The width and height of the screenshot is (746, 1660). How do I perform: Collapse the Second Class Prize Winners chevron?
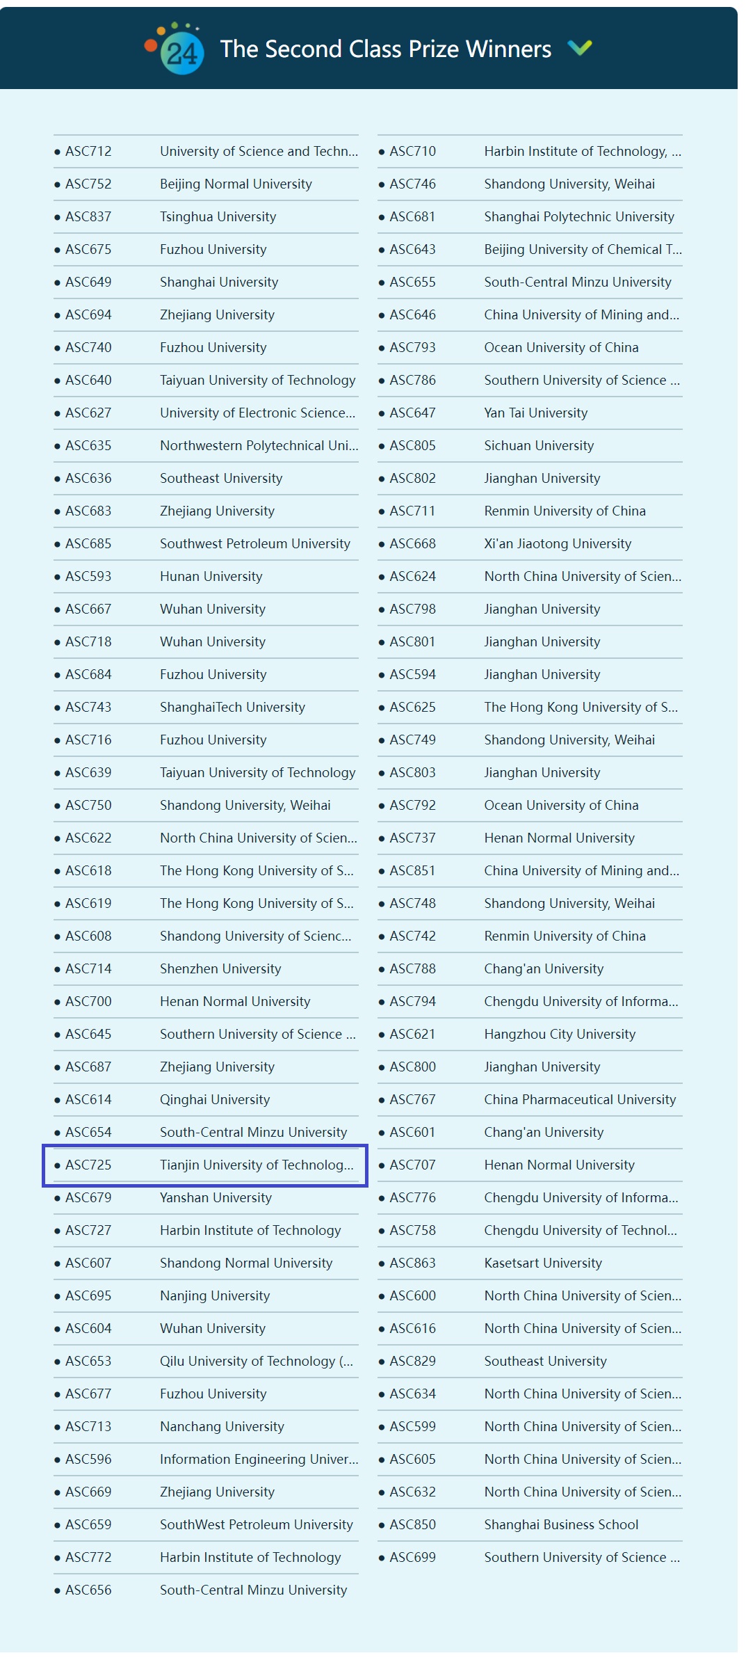click(579, 48)
